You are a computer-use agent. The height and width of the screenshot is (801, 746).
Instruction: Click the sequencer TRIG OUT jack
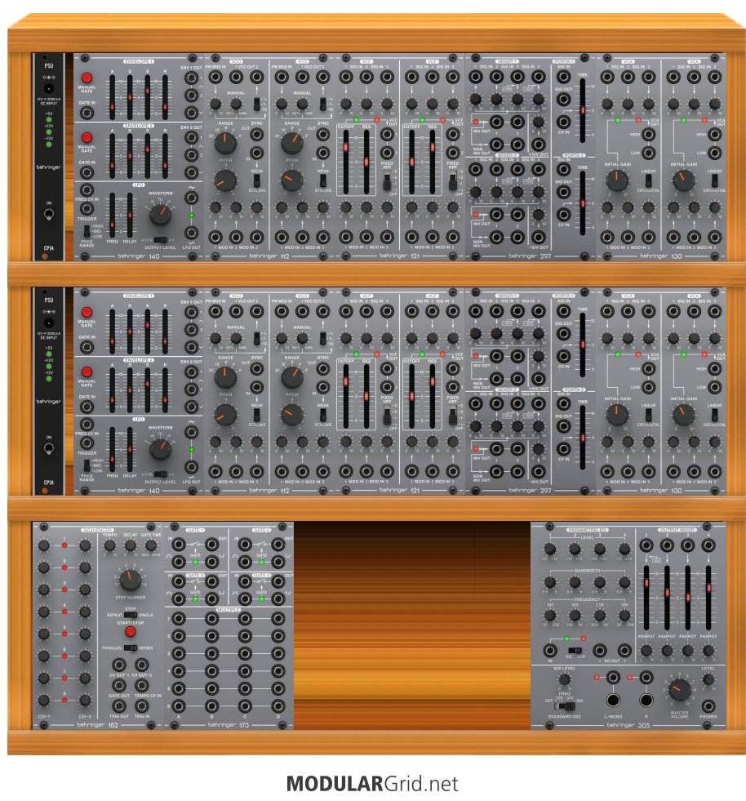119,706
